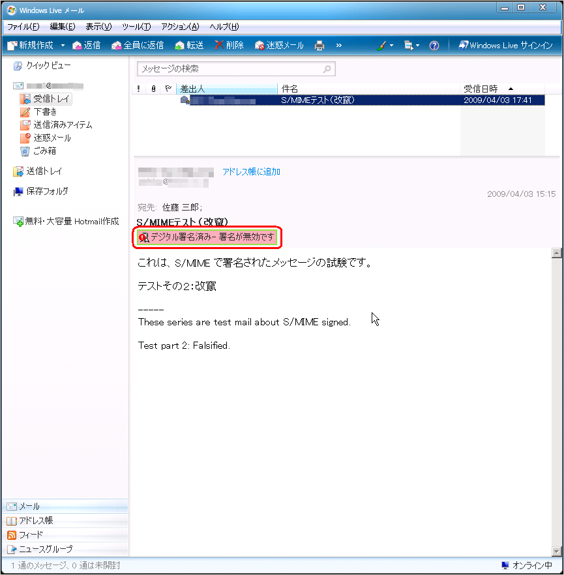Open dropdown arrow next to 新規作成
The height and width of the screenshot is (575, 564).
point(63,46)
